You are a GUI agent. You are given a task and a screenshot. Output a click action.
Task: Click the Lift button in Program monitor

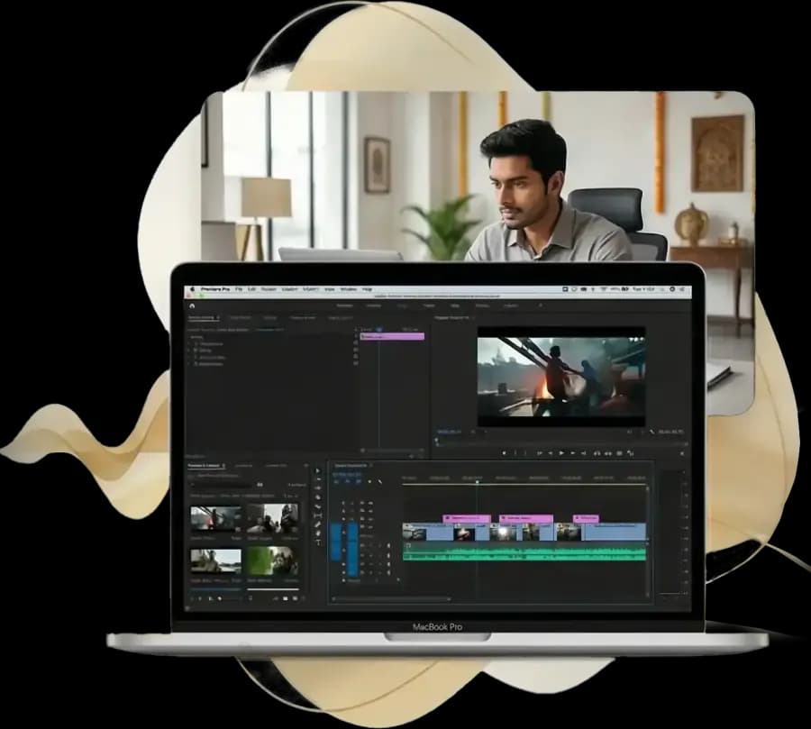point(597,453)
